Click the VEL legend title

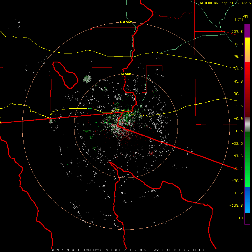246,17
